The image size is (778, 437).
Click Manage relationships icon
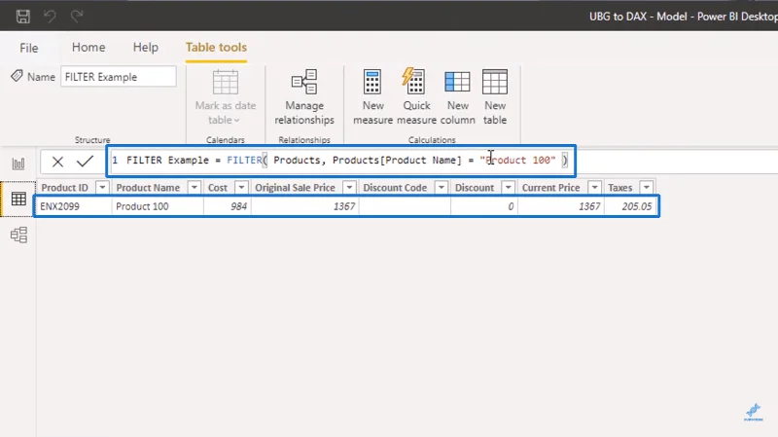click(304, 83)
